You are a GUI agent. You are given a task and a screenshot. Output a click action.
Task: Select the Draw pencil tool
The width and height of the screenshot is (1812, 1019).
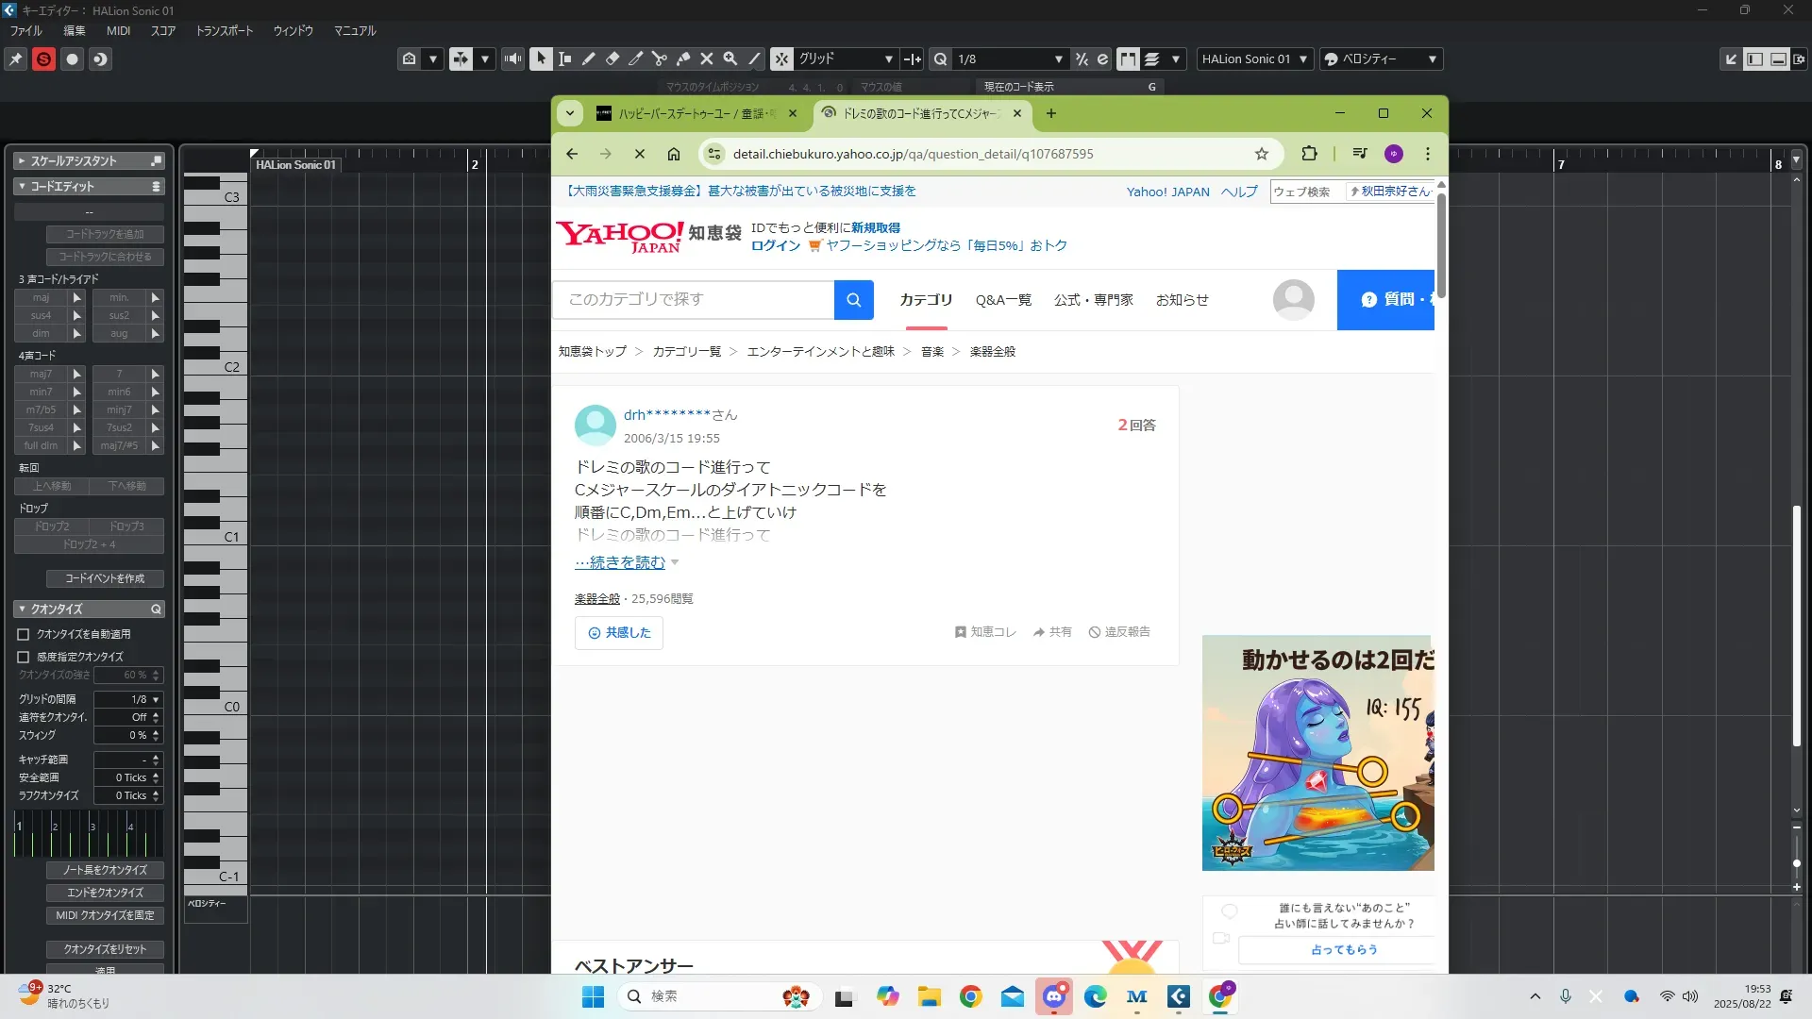point(588,58)
